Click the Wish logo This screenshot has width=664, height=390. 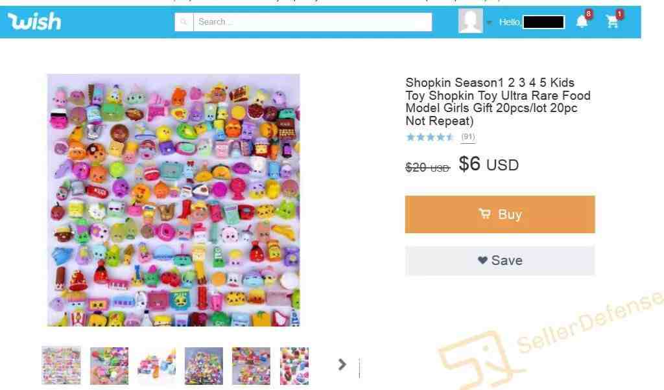click(x=34, y=21)
